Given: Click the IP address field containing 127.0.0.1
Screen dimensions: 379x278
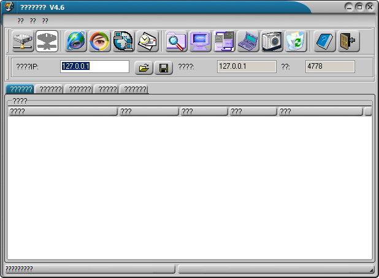Looking at the screenshot, I should pyautogui.click(x=94, y=66).
